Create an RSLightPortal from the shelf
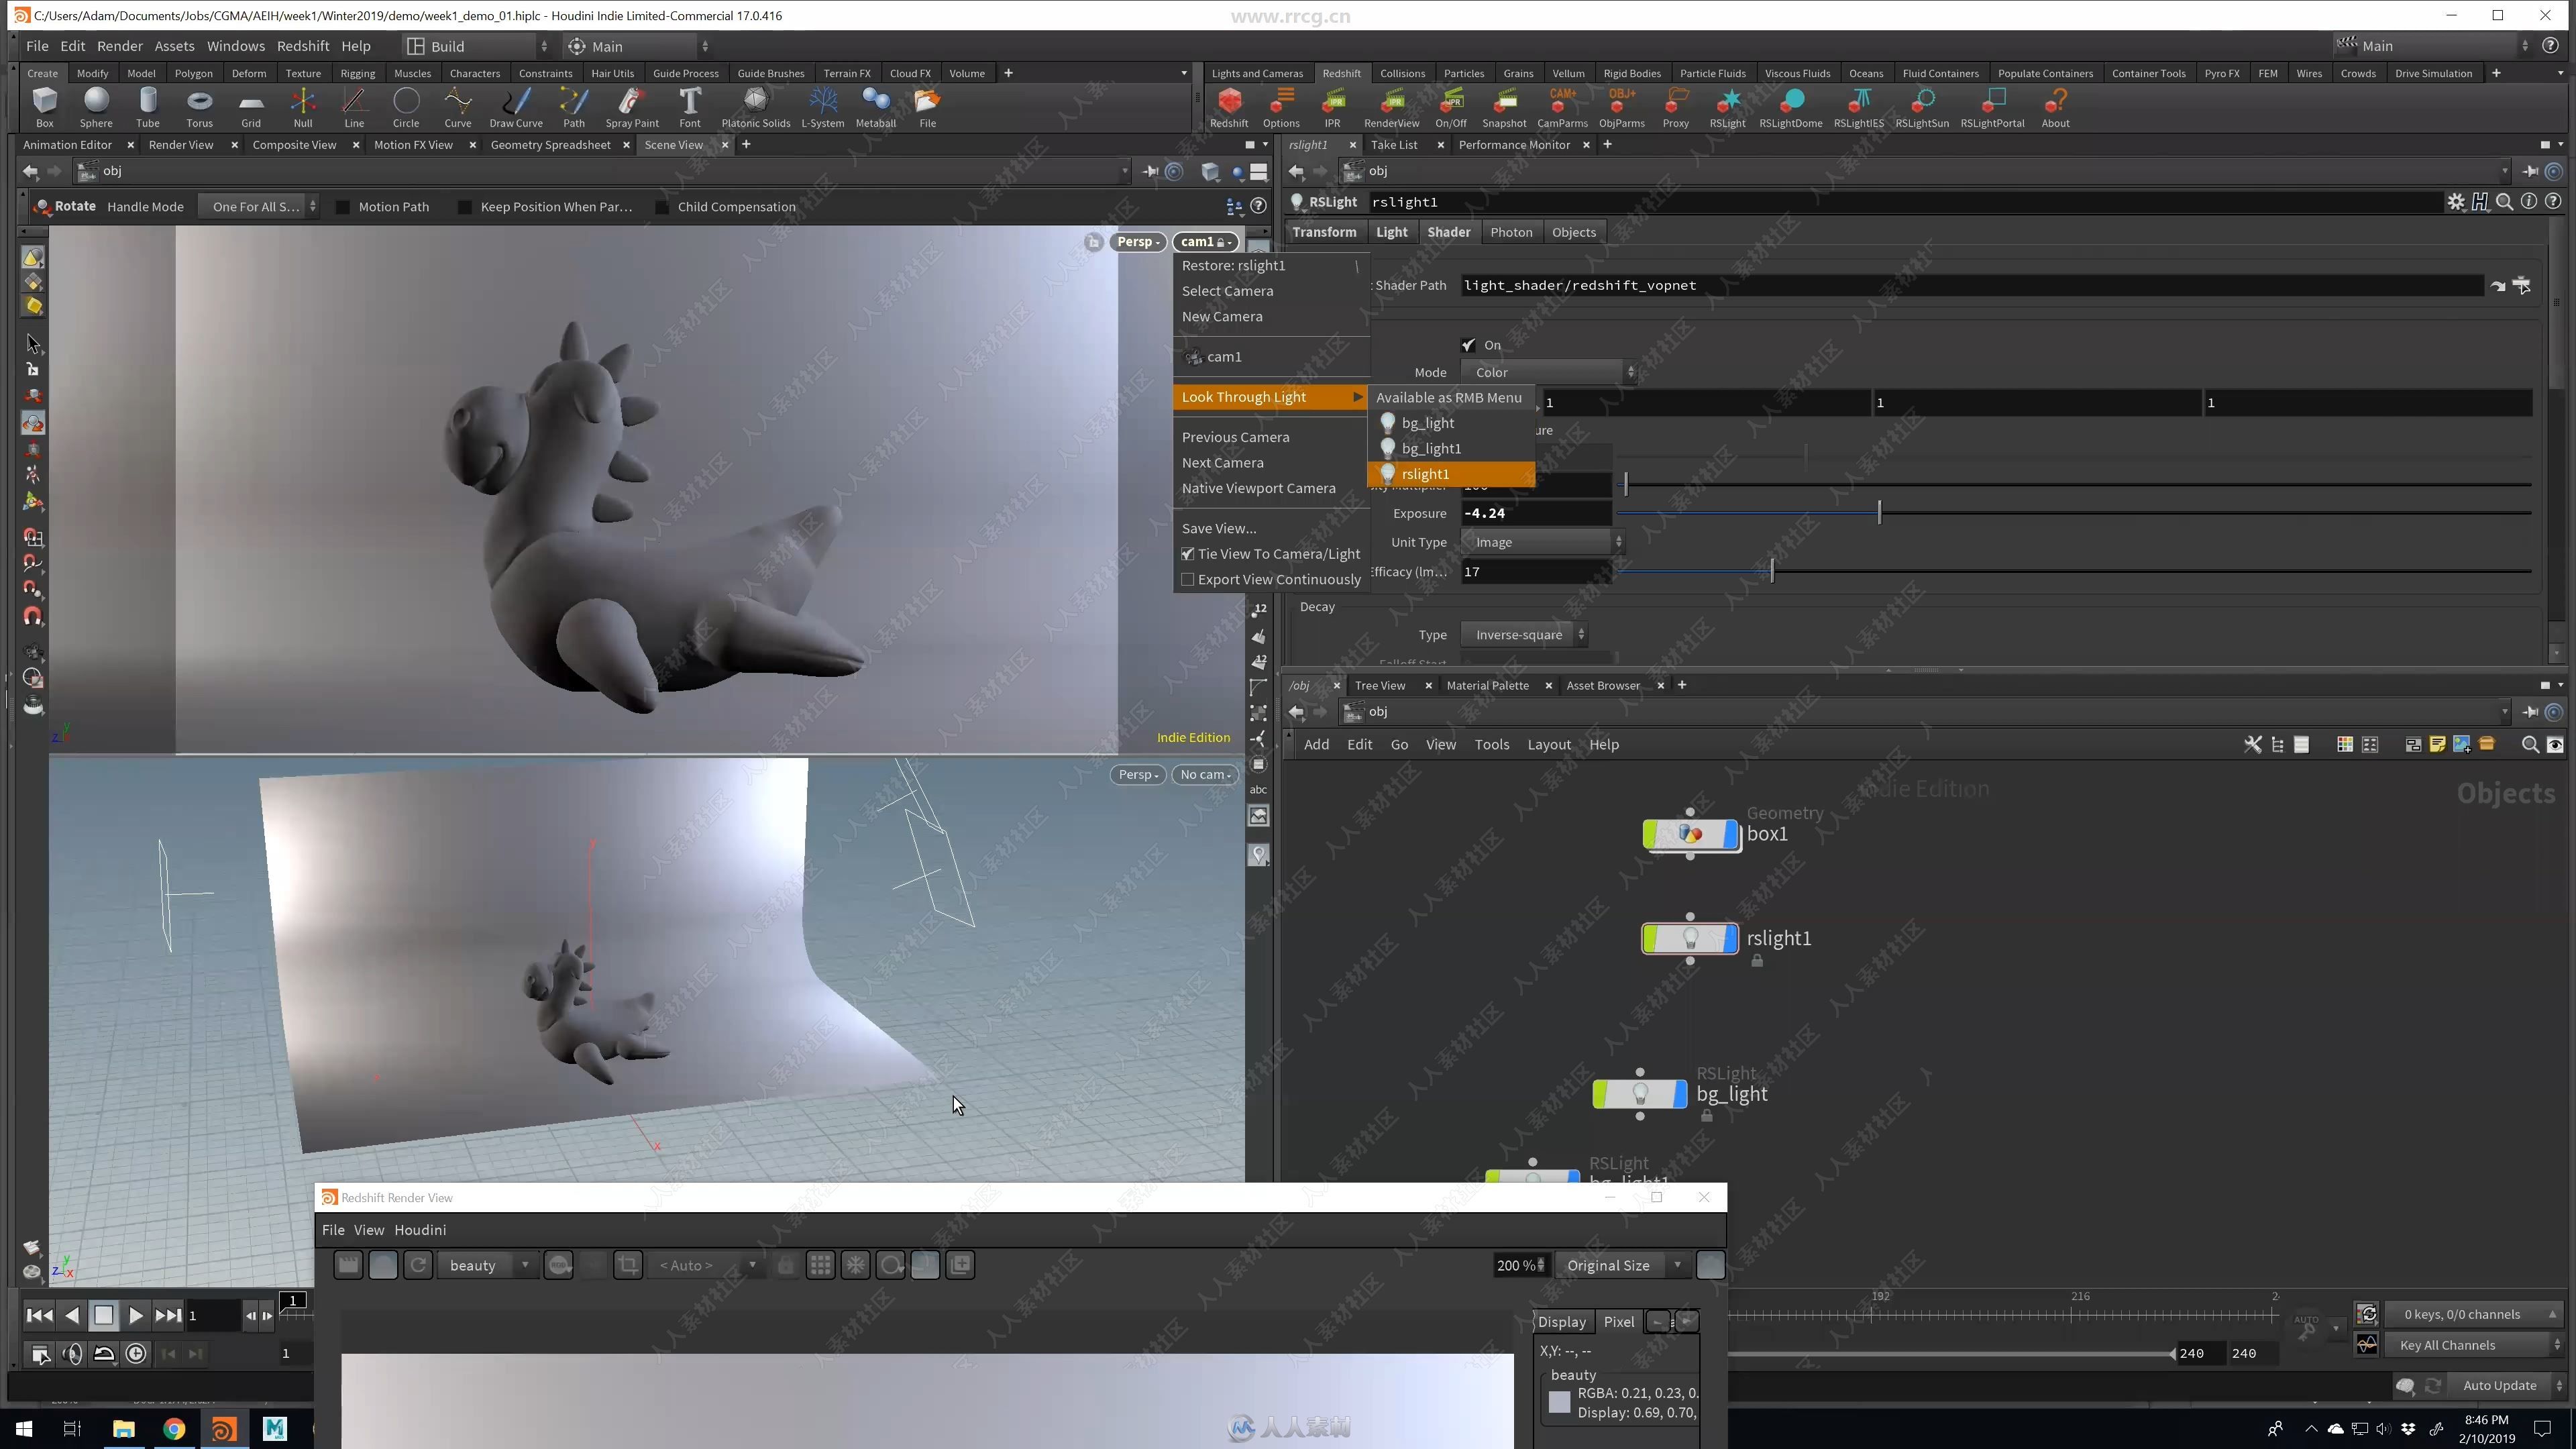This screenshot has width=2576, height=1449. coord(1992,107)
